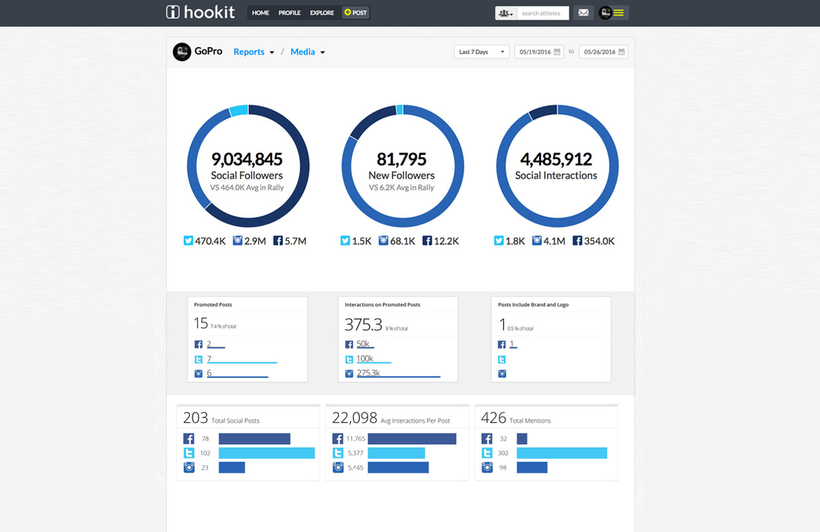This screenshot has height=532, width=820.
Task: Open the athlete search type dropdown
Action: pos(506,13)
